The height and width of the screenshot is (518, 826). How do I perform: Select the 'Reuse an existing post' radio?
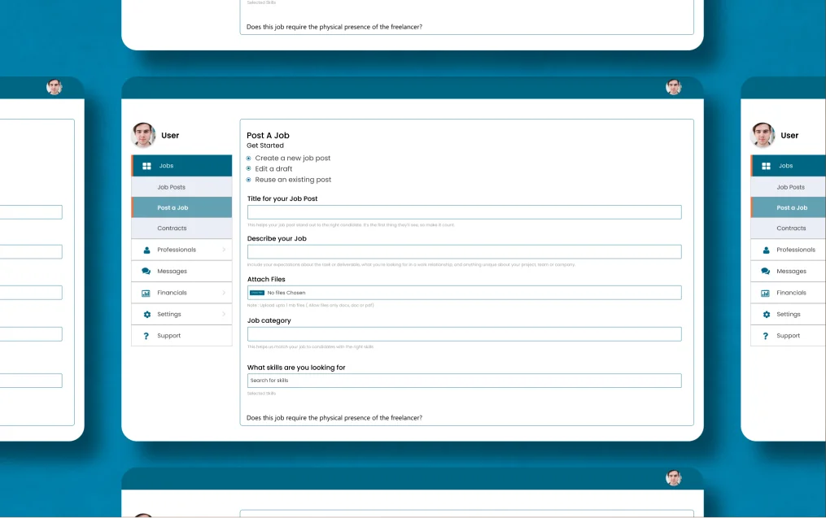249,180
